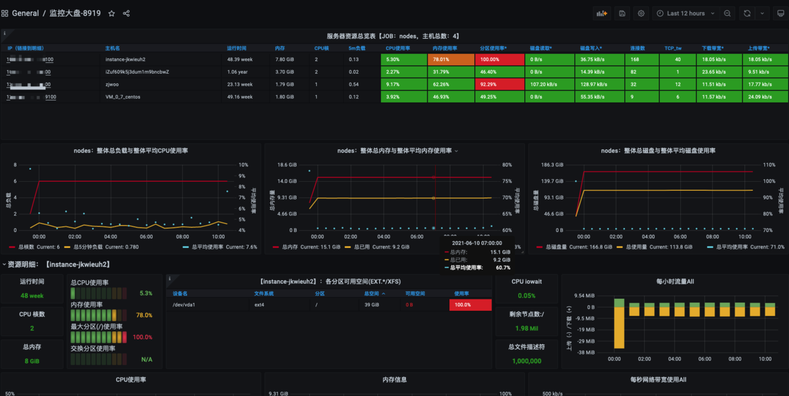Viewport: 789px width, 396px height.
Task: Star this dashboard as favorite
Action: (x=111, y=13)
